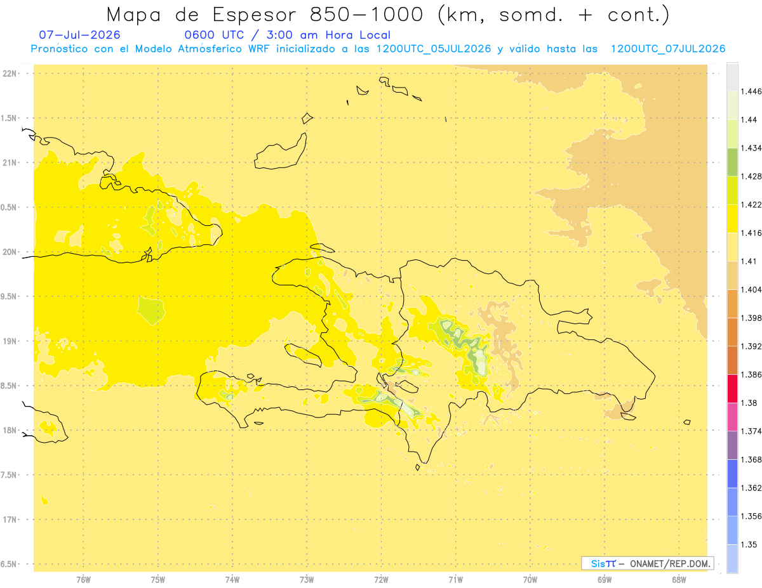The width and height of the screenshot is (762, 588).
Task: Pick the purple legend swatch between 1.368 and 1.374
Action: 732,445
